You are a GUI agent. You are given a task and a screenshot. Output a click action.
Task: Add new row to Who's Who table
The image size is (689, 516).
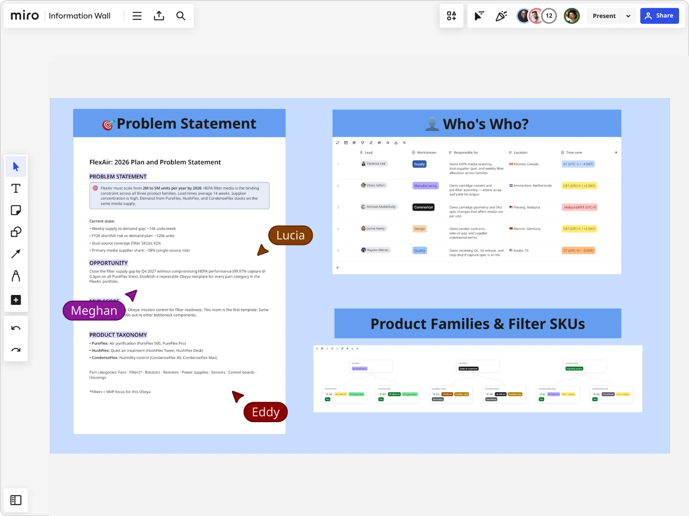338,267
